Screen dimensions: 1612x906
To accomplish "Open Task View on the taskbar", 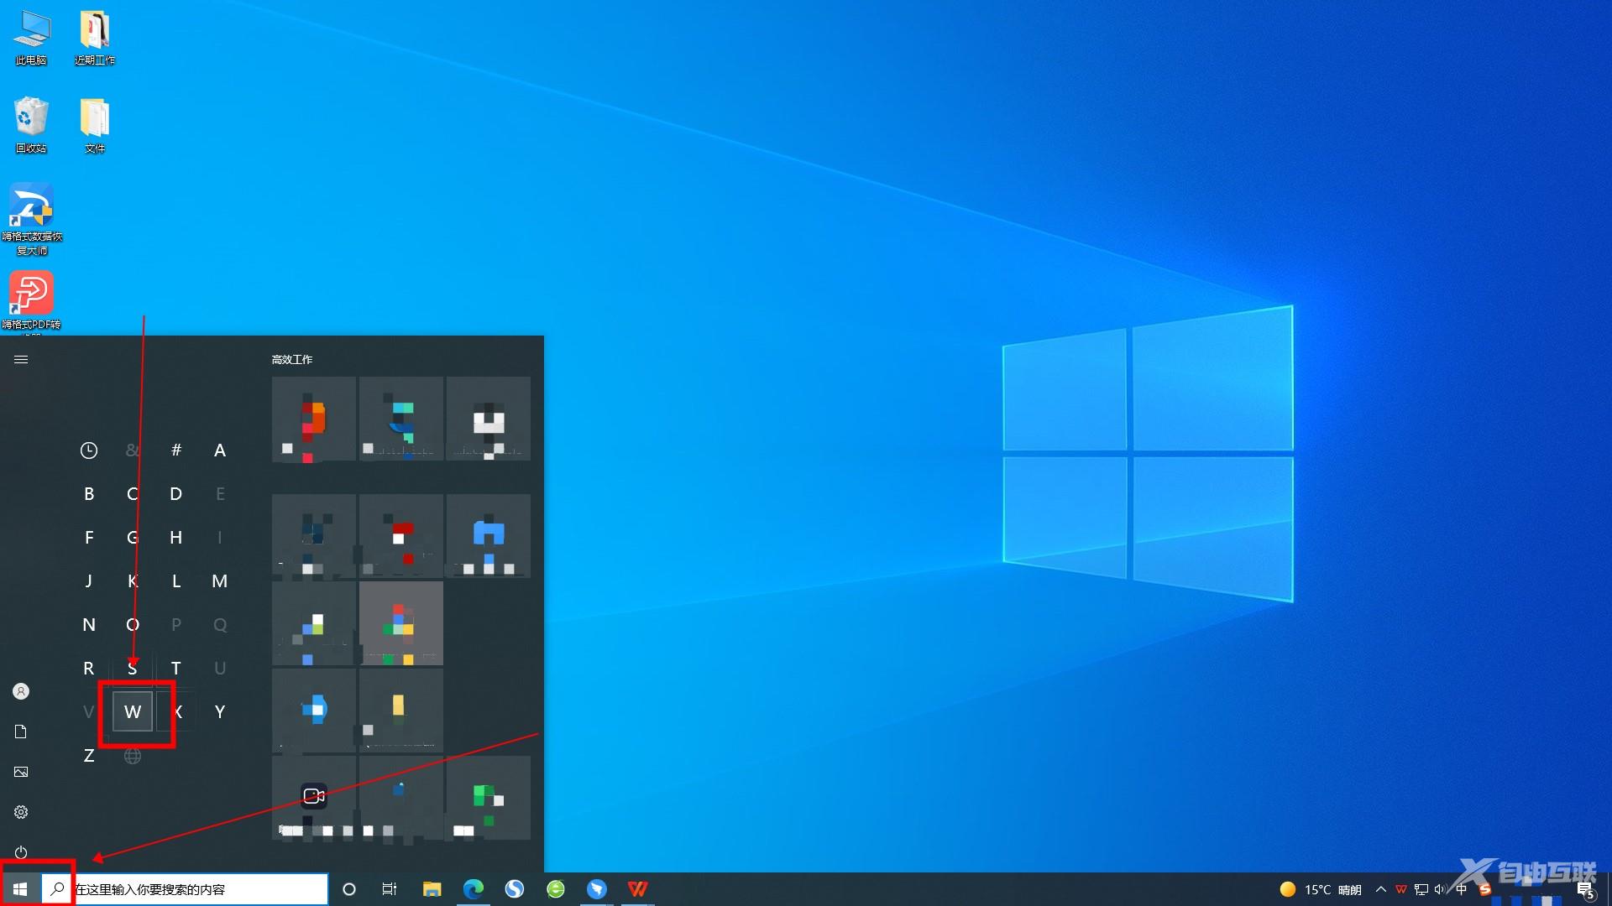I will tap(390, 889).
